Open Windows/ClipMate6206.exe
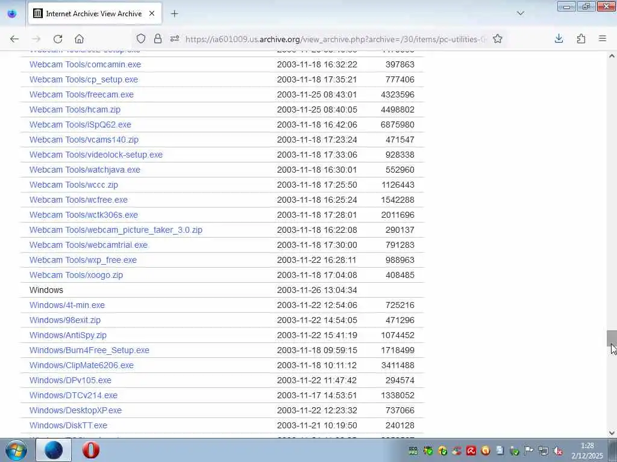Viewport: 617px width, 462px height. 81,365
